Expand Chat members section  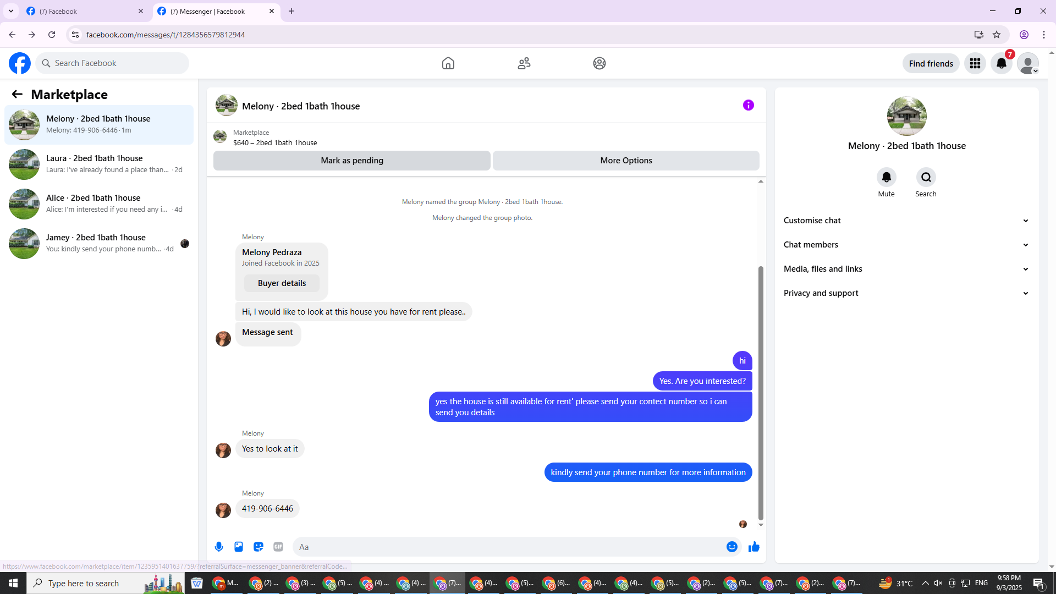click(x=906, y=245)
